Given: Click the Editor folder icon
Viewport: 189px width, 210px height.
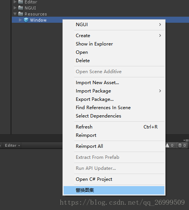Looking at the screenshot, I should click(x=20, y=2).
